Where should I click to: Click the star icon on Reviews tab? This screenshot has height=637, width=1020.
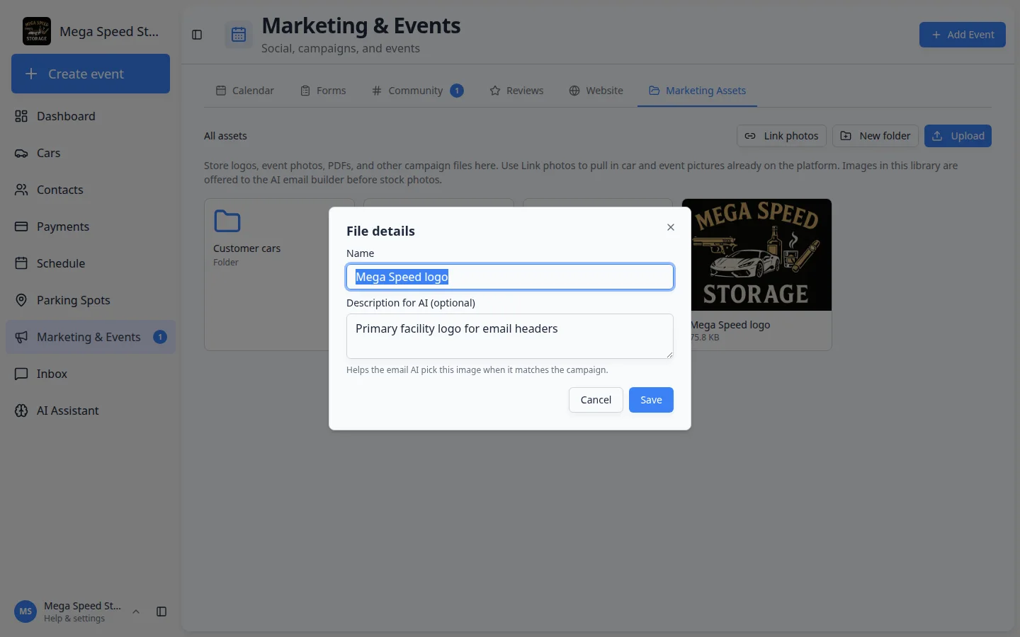495,91
